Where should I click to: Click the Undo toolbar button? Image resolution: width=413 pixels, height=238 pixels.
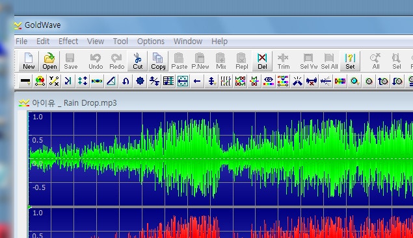coord(96,61)
